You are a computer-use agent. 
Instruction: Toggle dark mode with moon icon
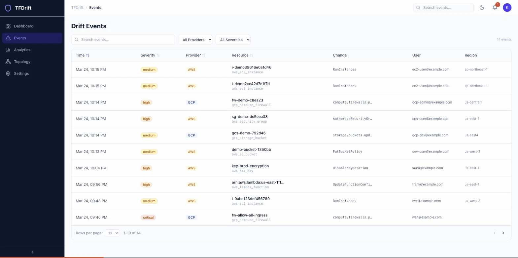pyautogui.click(x=482, y=8)
